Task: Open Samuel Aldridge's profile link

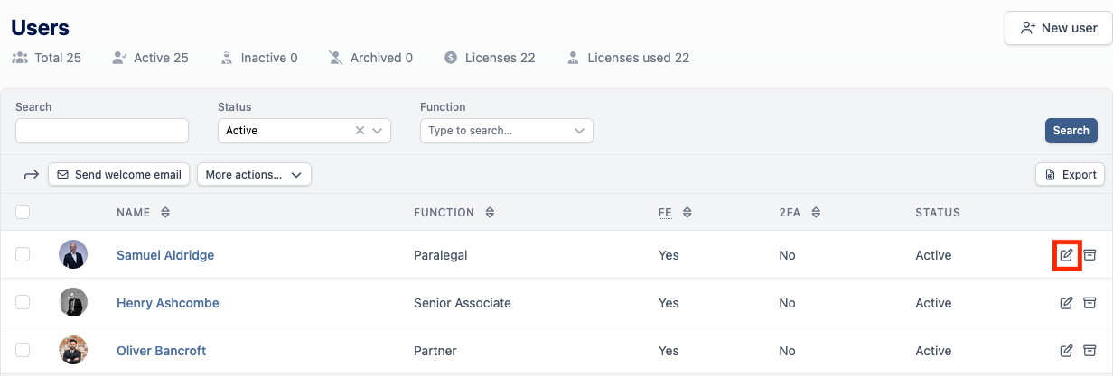Action: coord(165,255)
